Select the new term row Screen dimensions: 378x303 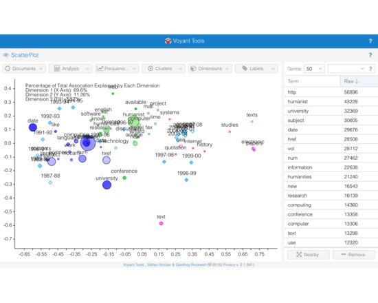click(x=331, y=187)
